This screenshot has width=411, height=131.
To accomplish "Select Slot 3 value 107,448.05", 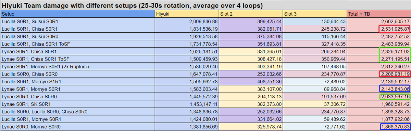I will click(x=315, y=66).
